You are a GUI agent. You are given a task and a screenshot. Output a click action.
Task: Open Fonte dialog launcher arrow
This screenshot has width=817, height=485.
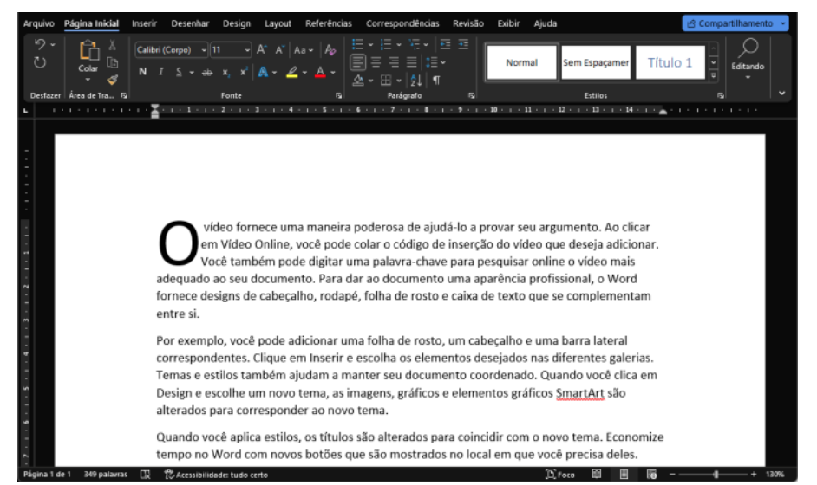(x=338, y=96)
